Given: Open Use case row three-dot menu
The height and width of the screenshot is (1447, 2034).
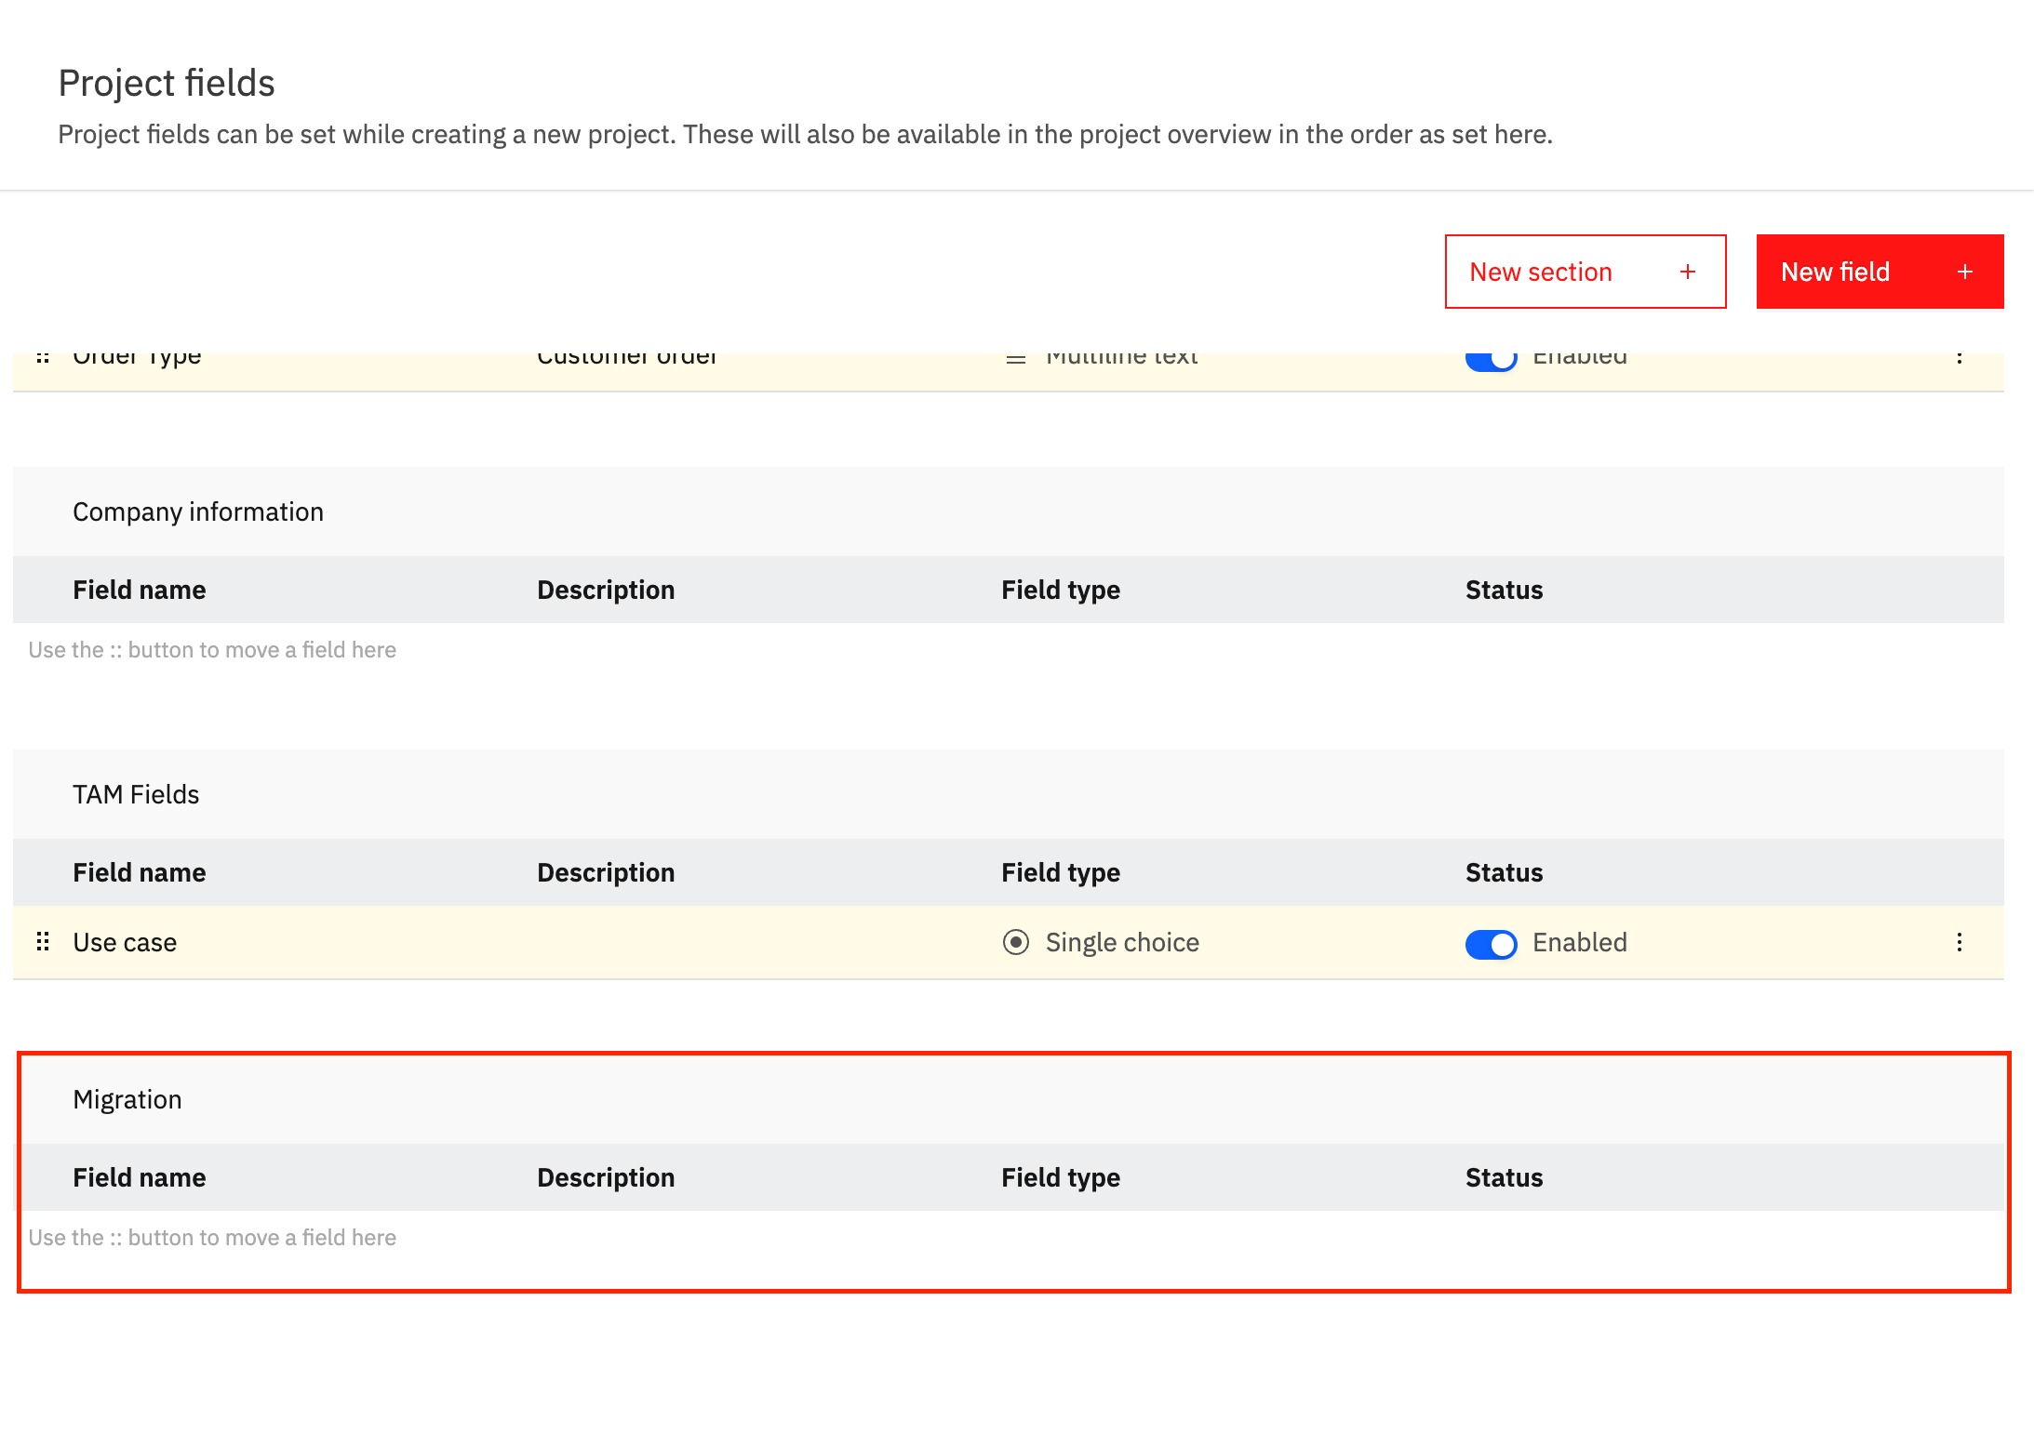Looking at the screenshot, I should tap(1959, 942).
